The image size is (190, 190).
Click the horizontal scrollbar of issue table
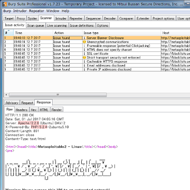point(58,95)
